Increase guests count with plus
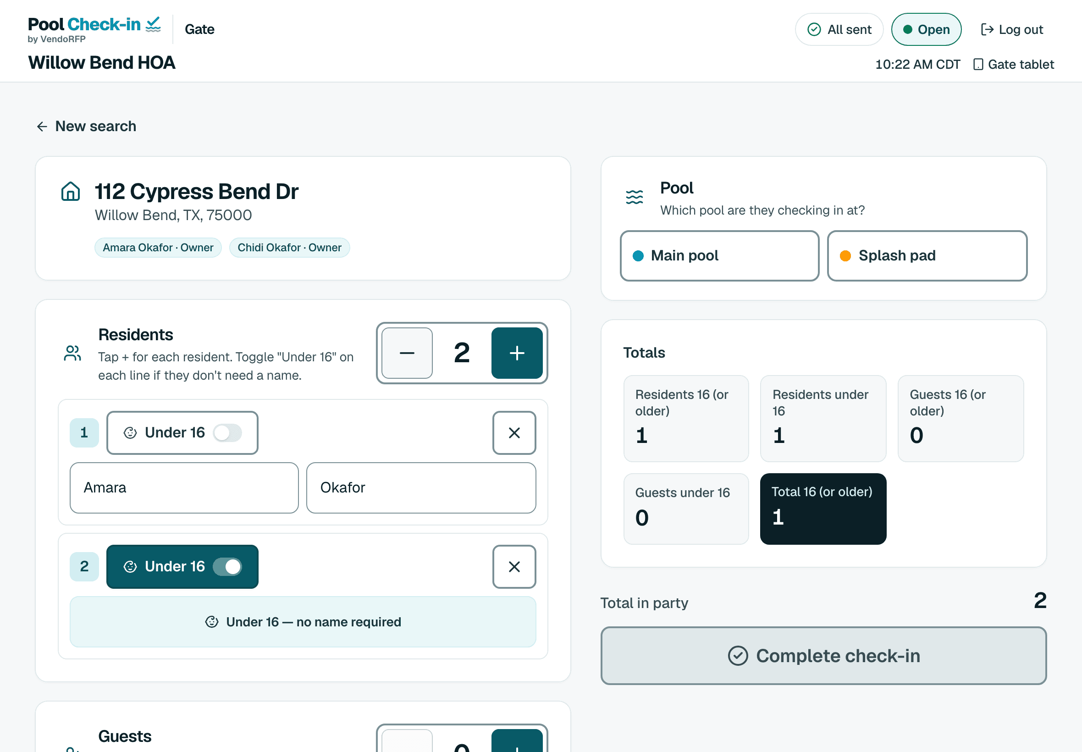1082x752 pixels. pos(517,741)
